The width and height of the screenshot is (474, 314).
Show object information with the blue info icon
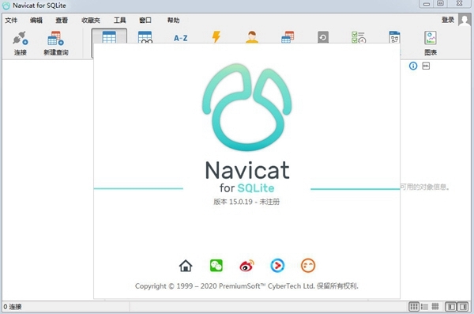(413, 66)
